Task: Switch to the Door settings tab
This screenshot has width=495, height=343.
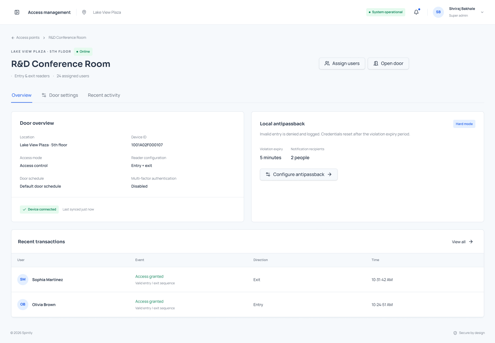Action: pos(60,95)
